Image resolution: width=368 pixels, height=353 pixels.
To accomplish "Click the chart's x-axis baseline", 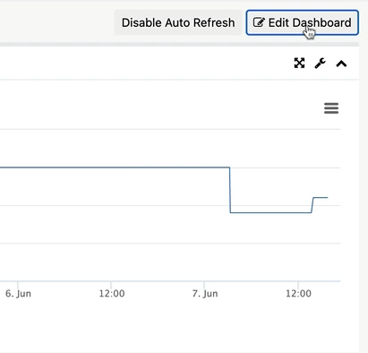I will [170, 281].
